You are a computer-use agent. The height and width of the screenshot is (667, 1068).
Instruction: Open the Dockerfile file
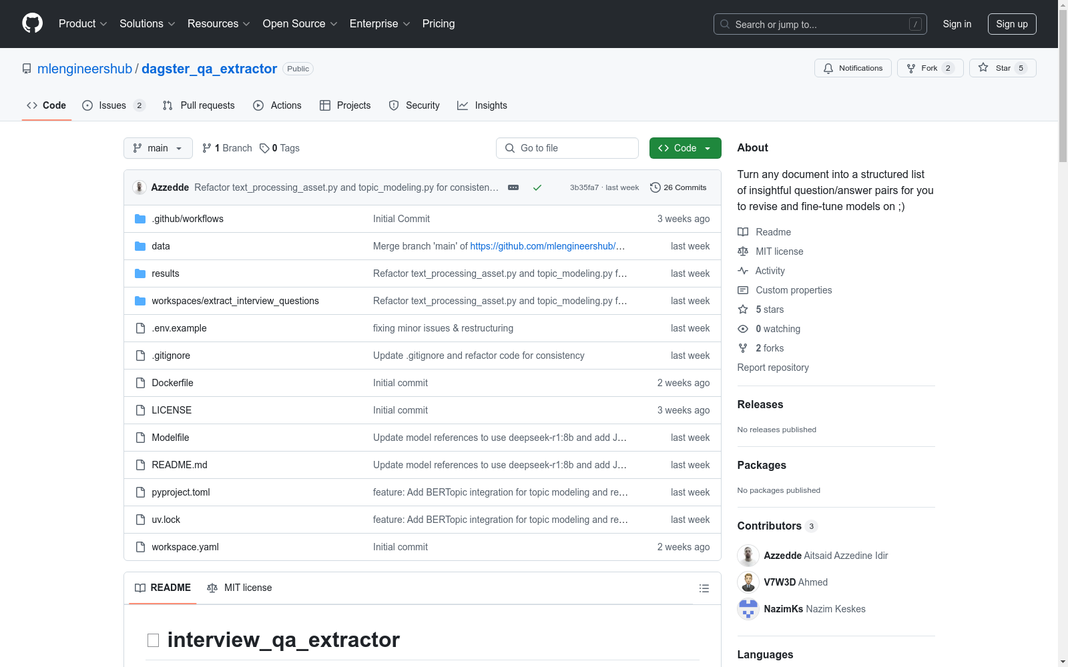172,383
